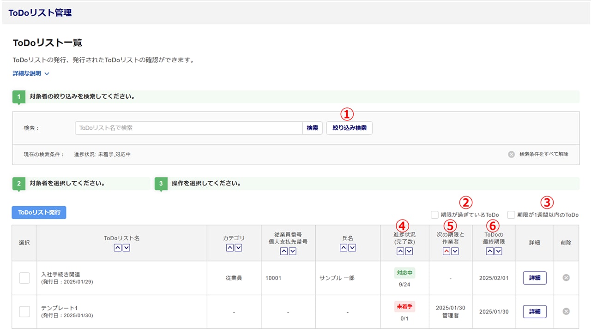Sort 進捗状況 column ascending

(400, 251)
